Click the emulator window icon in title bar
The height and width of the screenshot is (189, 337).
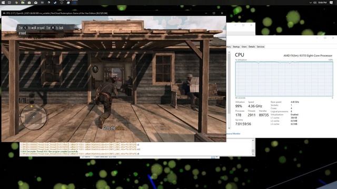(x=4, y=13)
